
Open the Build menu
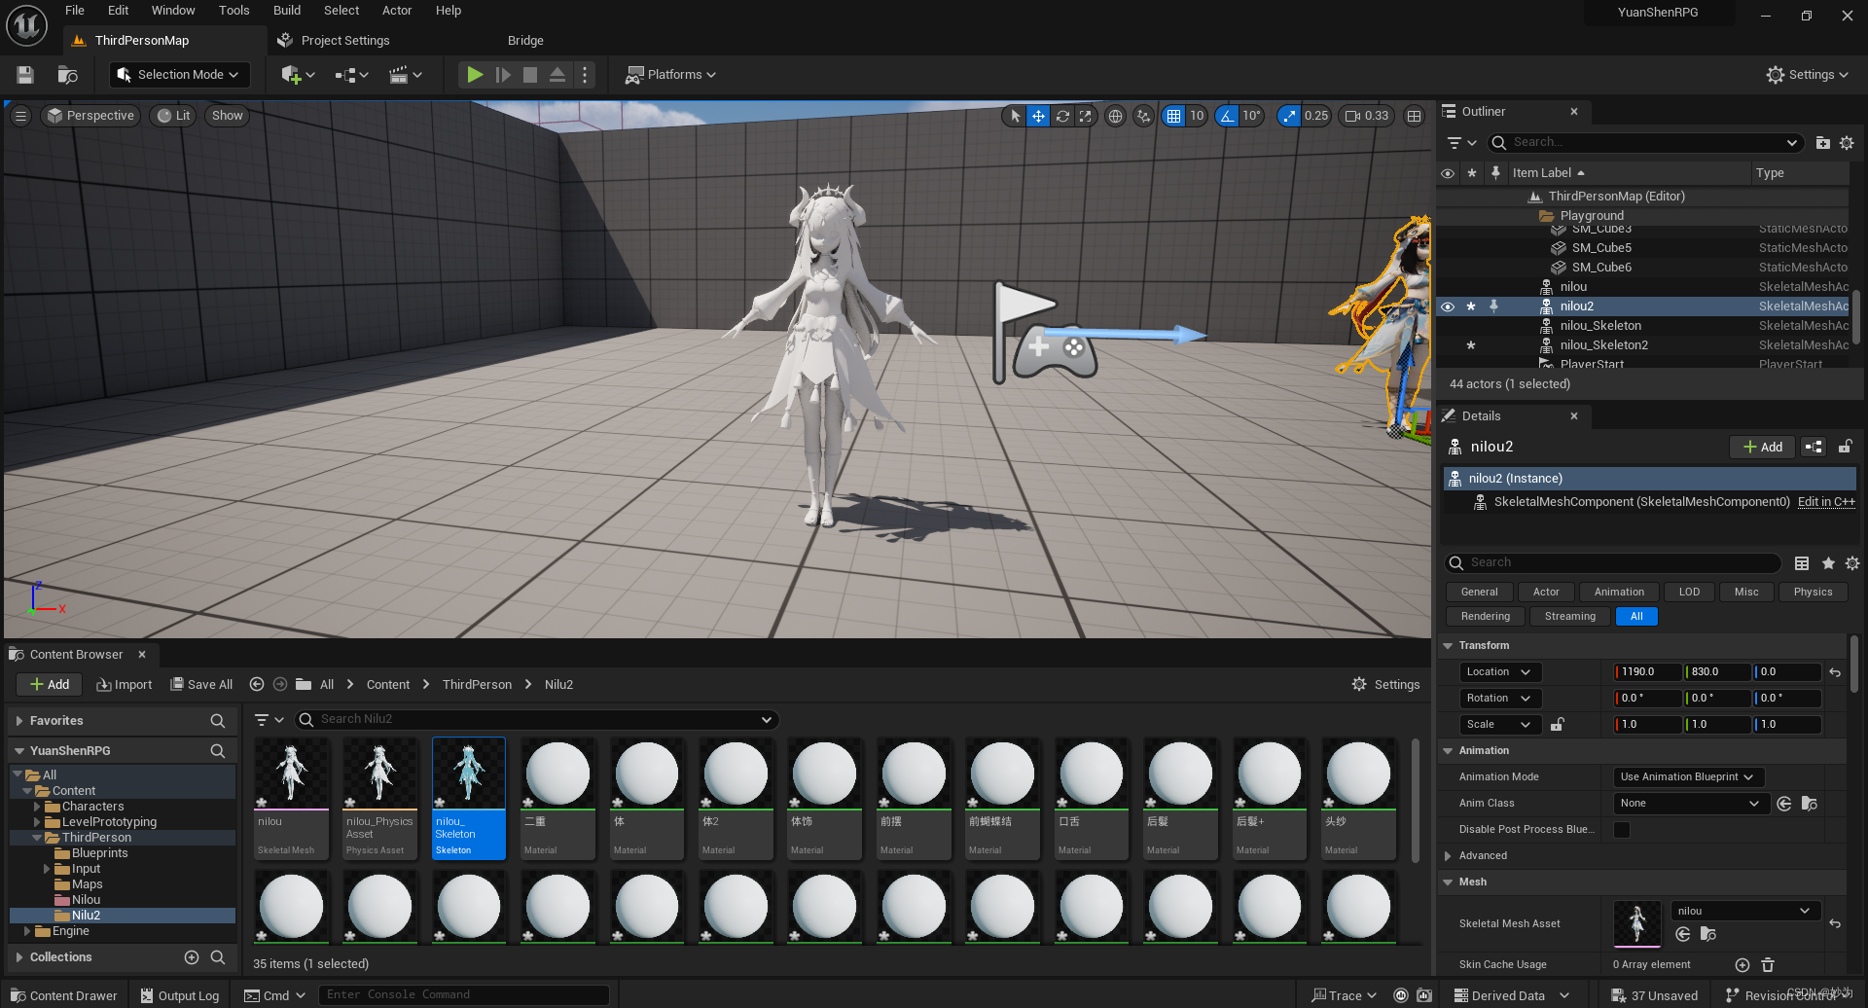pyautogui.click(x=287, y=11)
